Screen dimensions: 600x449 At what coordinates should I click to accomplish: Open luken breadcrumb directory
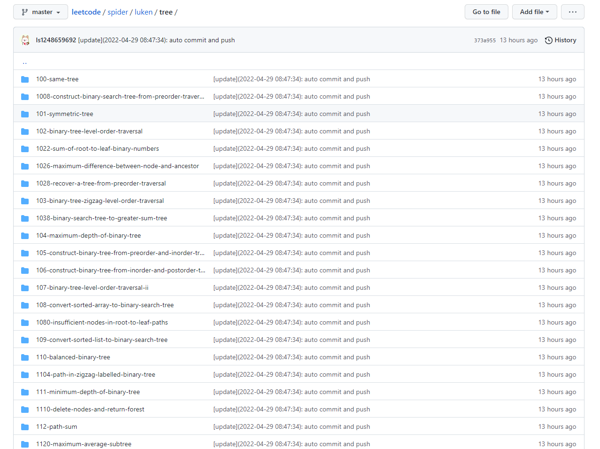click(x=143, y=12)
